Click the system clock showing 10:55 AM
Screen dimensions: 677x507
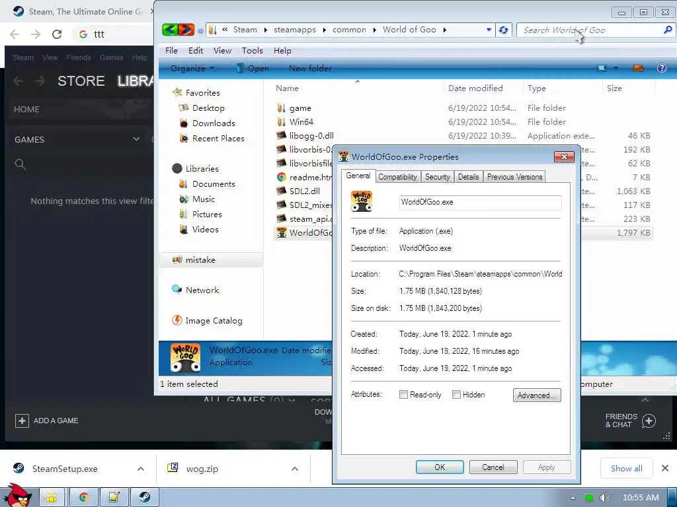(x=641, y=498)
